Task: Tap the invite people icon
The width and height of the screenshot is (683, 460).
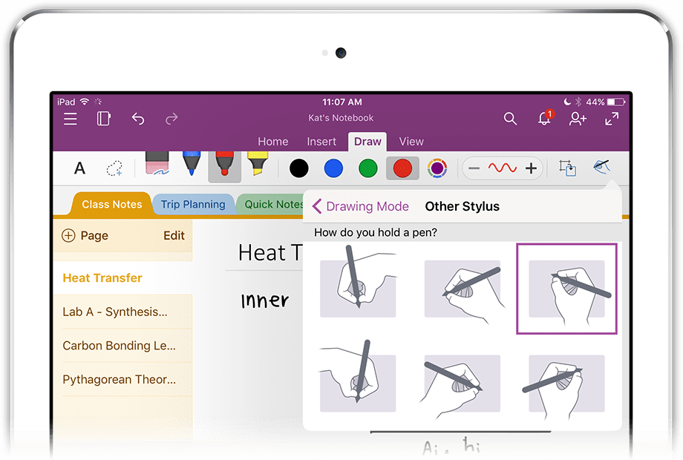Action: click(577, 119)
